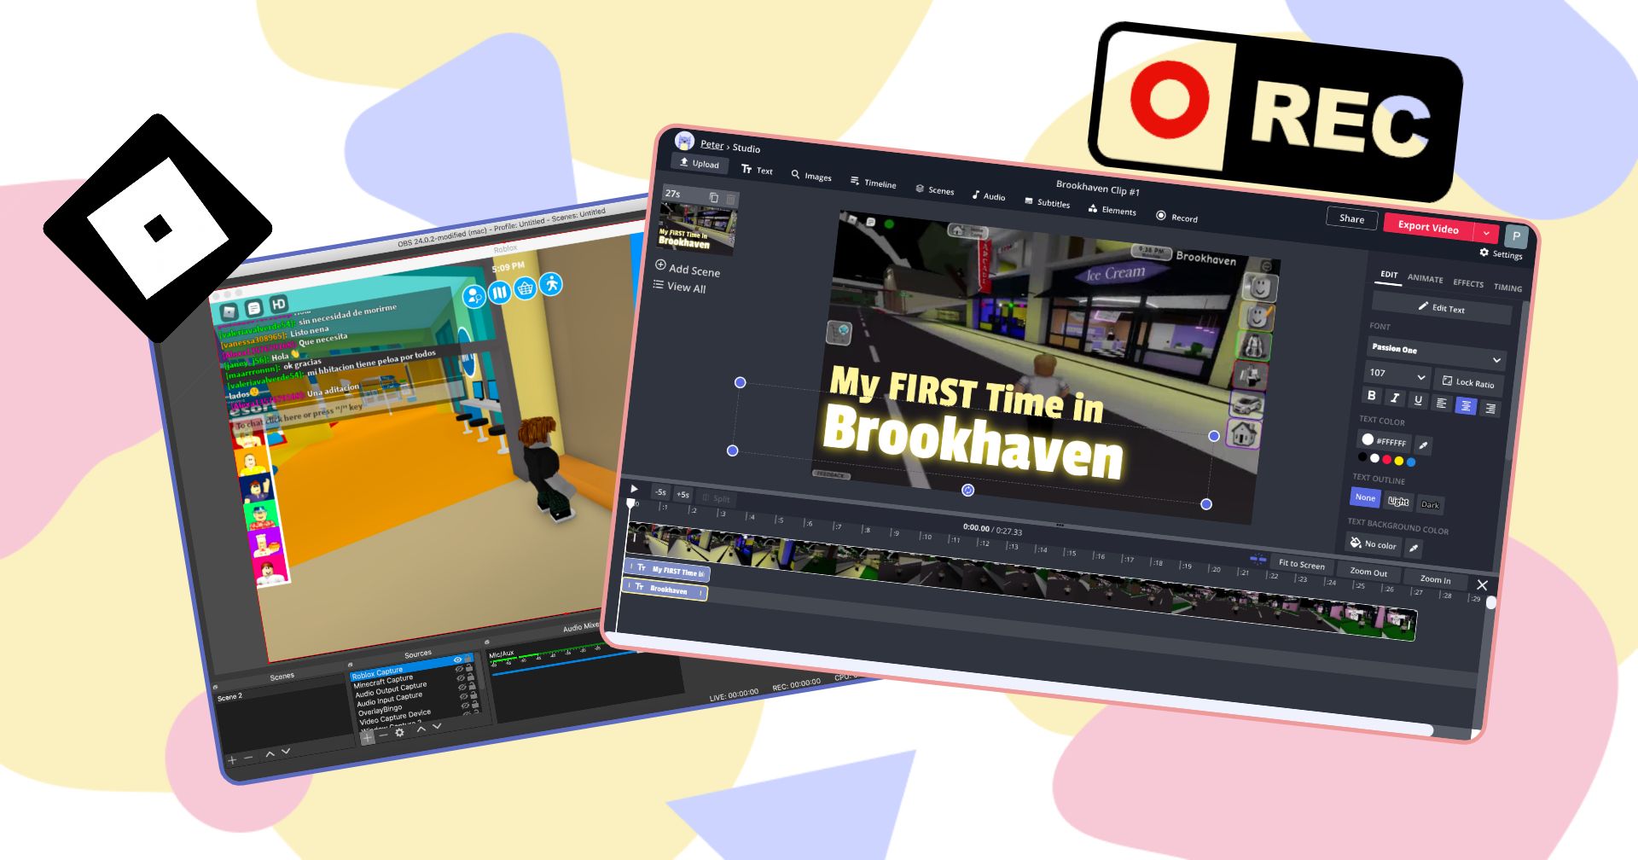
Task: Toggle the Lock Ratio option
Action: coord(1467,382)
